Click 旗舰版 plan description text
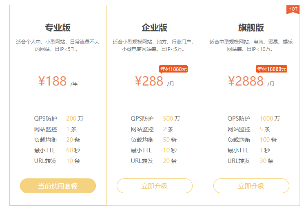 (251, 45)
